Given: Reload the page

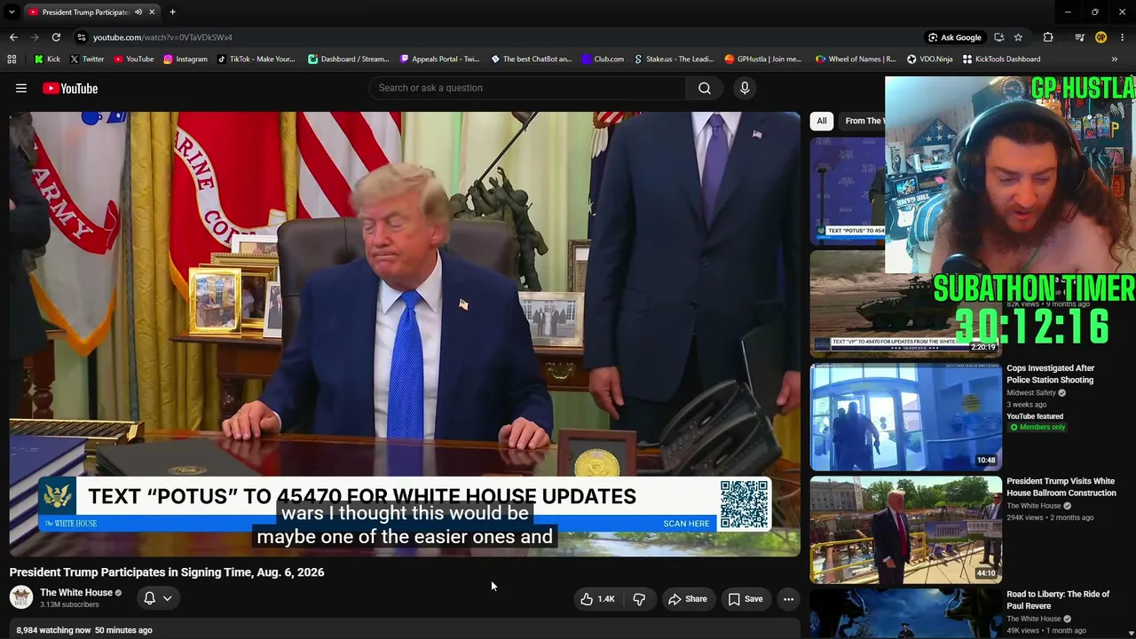Looking at the screenshot, I should (56, 37).
